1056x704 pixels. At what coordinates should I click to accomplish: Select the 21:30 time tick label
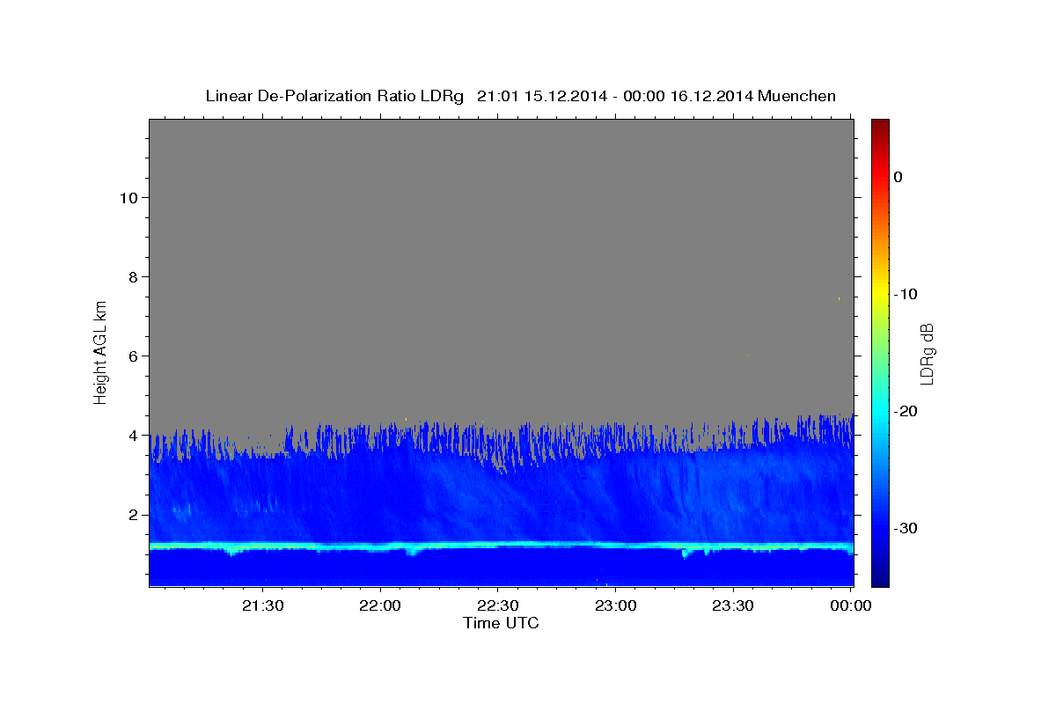point(262,605)
